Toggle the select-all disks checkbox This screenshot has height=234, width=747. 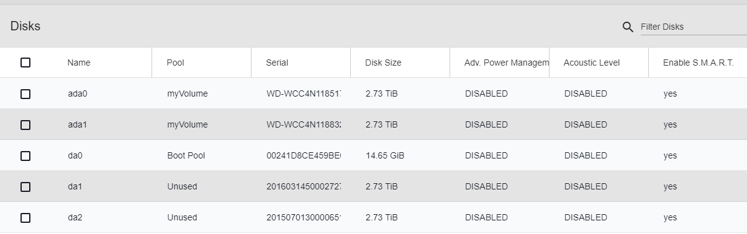coord(25,63)
